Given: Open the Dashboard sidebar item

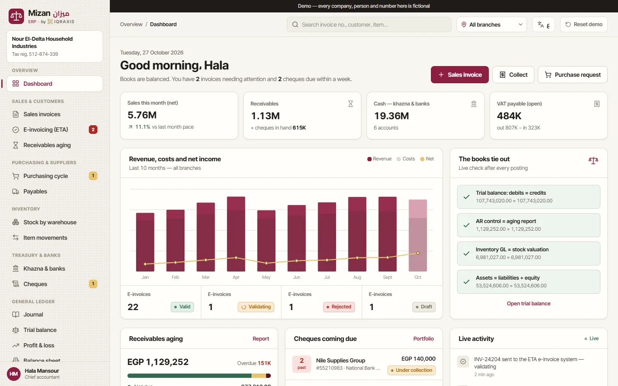Looking at the screenshot, I should point(55,84).
